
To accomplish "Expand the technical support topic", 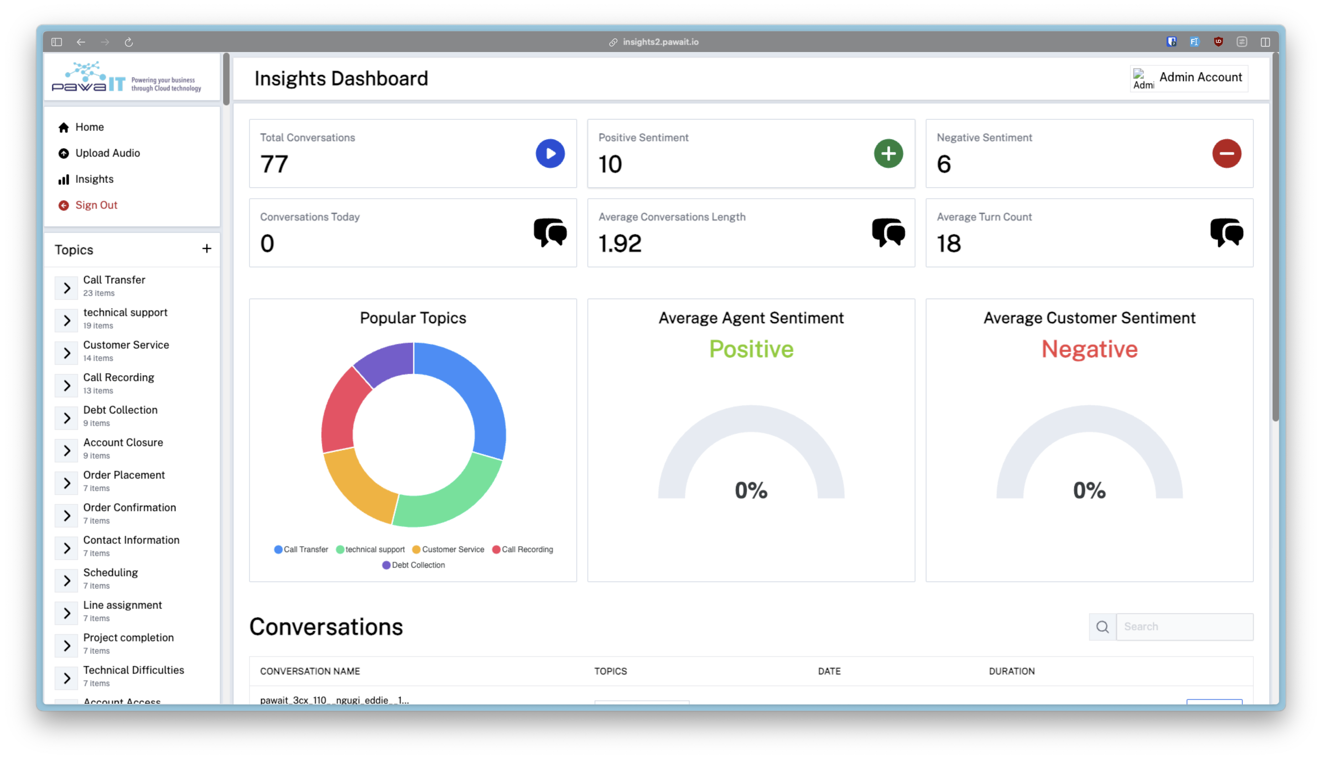I will [67, 320].
